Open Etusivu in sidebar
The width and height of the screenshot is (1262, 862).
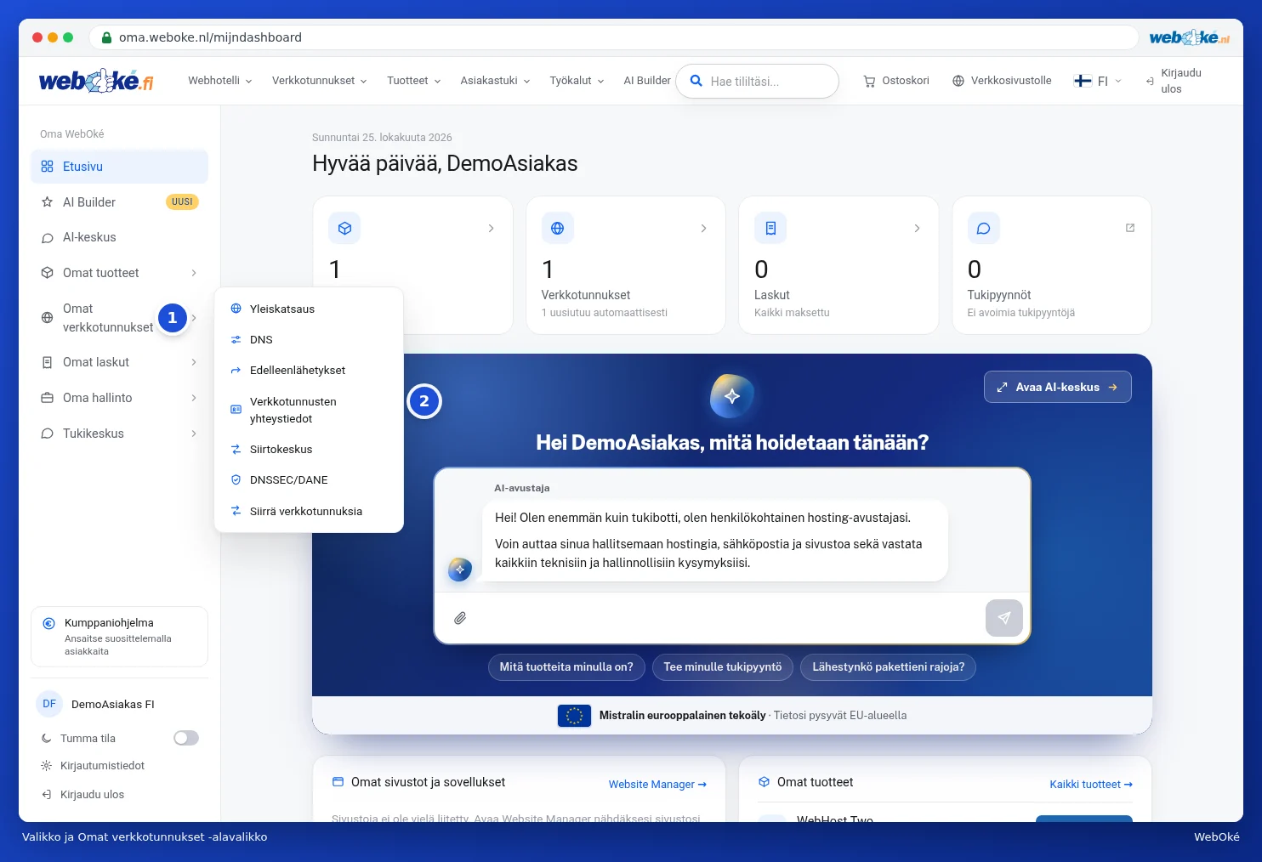pos(119,167)
